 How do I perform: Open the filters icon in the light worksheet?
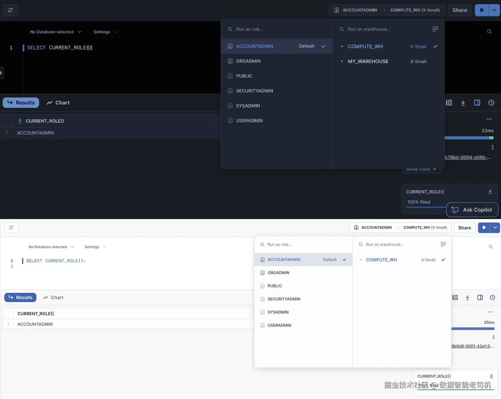[11, 228]
